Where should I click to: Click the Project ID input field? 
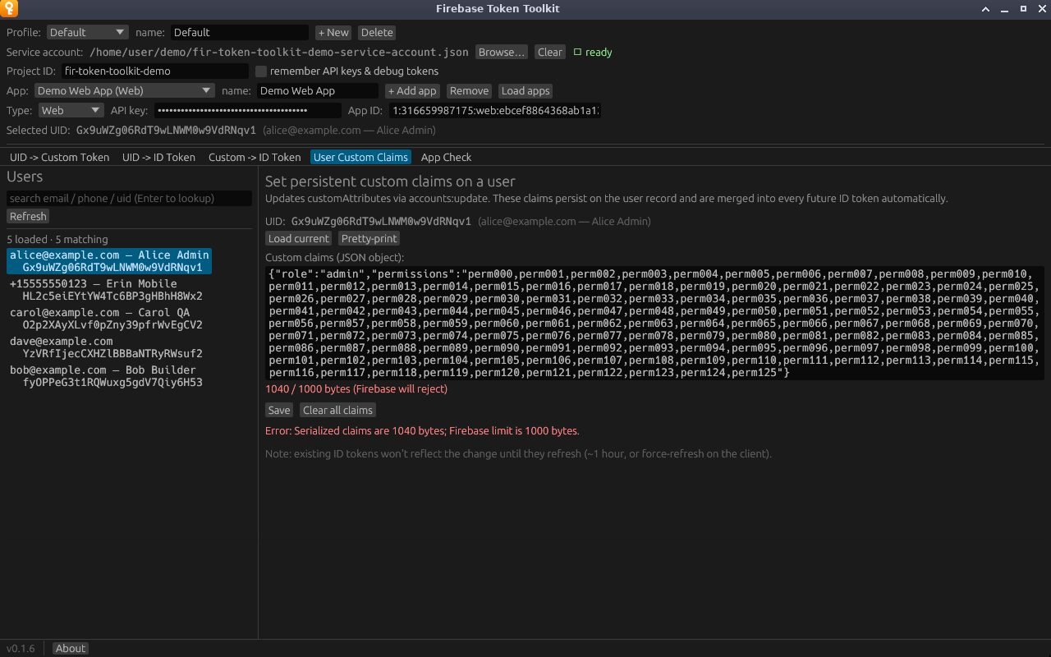click(155, 71)
